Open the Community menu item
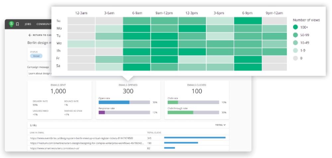The width and height of the screenshot is (332, 158). coord(43,24)
